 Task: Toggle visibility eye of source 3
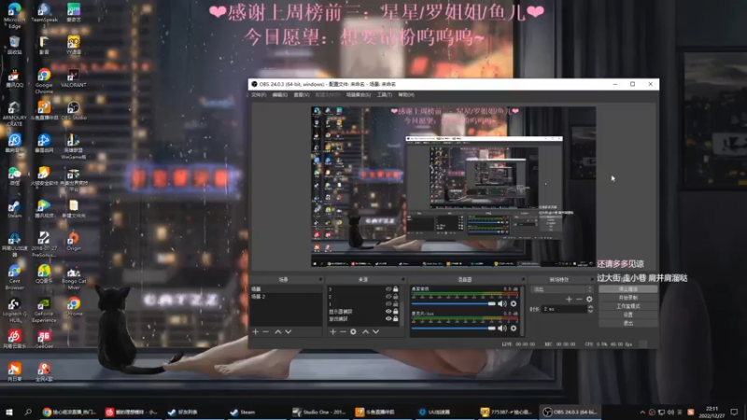point(388,289)
